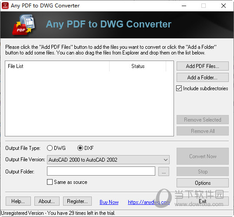This screenshot has width=234, height=217.
Task: Open the https://anydwg.com link
Action: click(x=149, y=202)
